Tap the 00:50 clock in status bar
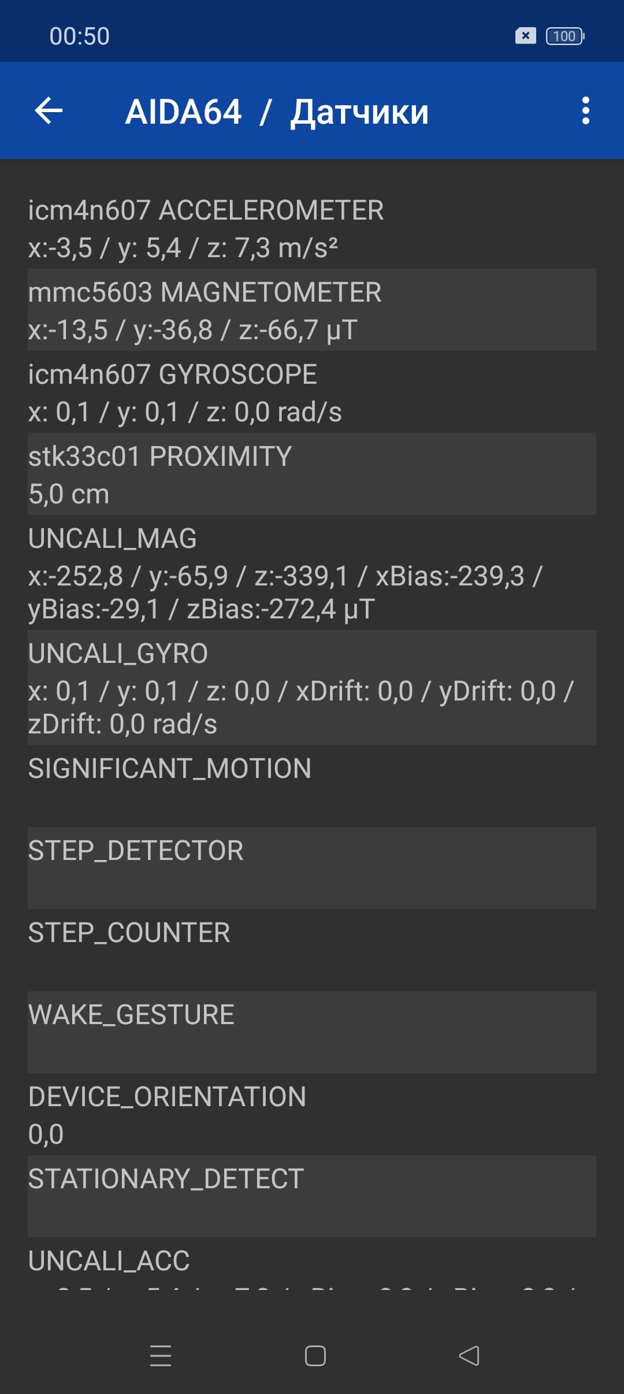624x1394 pixels. pos(80,36)
